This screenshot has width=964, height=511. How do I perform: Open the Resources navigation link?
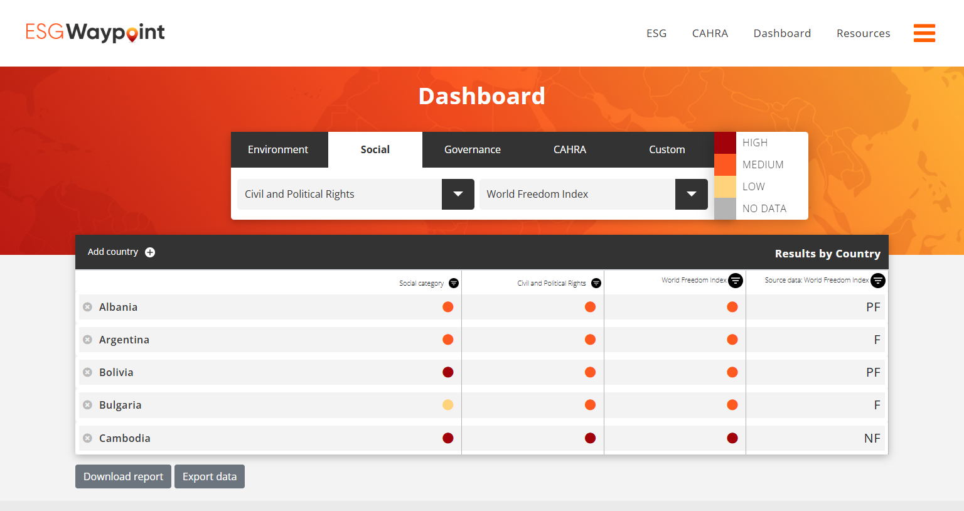(863, 33)
